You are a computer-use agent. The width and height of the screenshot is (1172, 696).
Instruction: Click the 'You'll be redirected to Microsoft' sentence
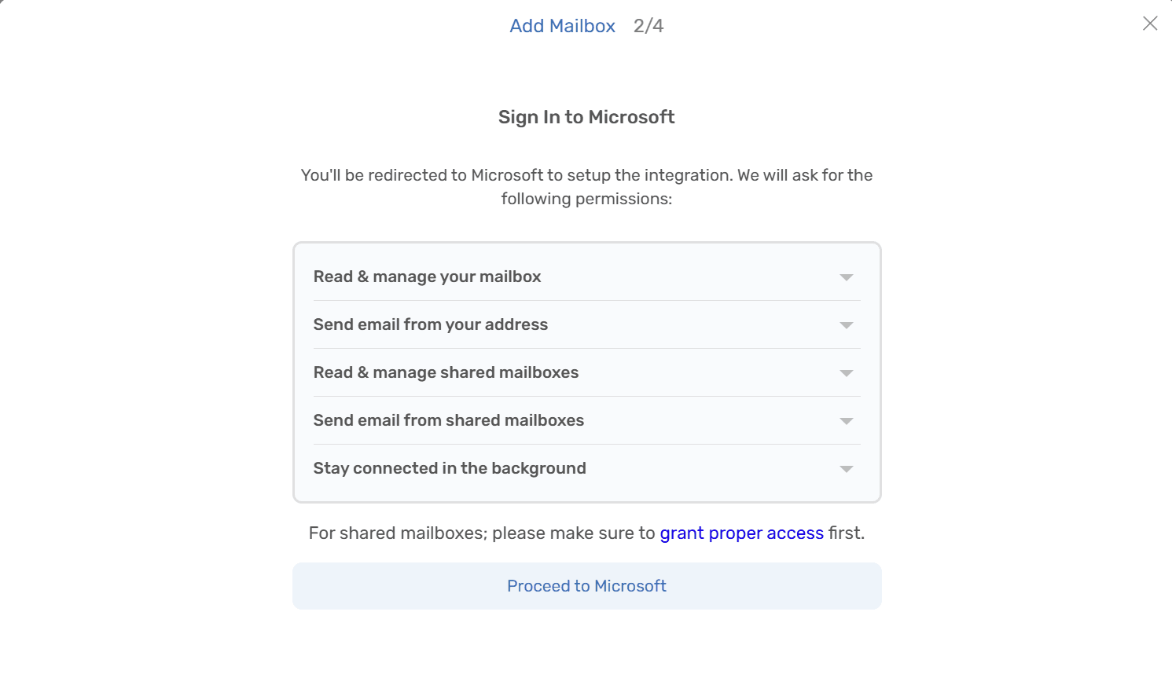tap(586, 175)
